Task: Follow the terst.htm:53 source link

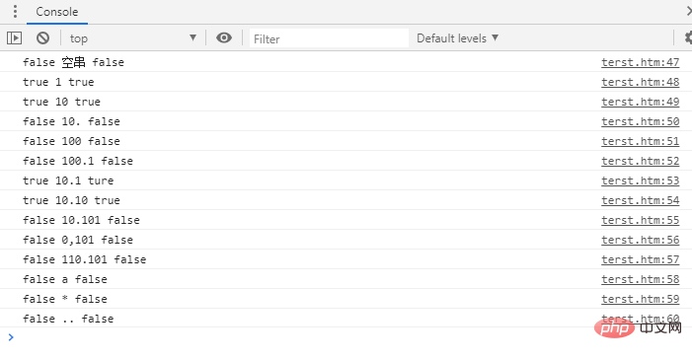Action: click(640, 180)
